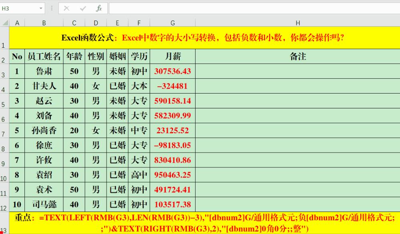Click the Enter checkmark icon near formula bar
This screenshot has width=400, height=234.
(x=82, y=8)
